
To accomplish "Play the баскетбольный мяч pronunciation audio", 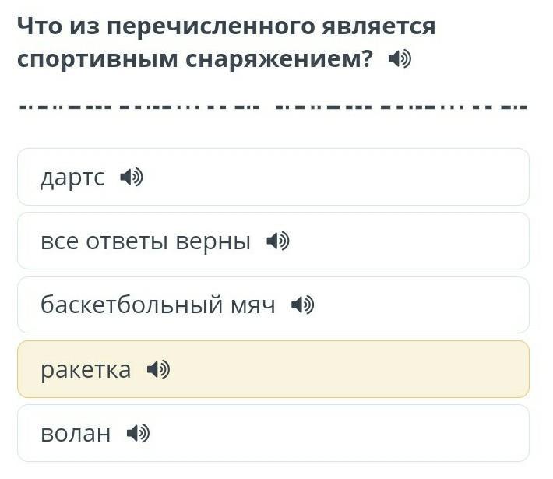I will (303, 305).
